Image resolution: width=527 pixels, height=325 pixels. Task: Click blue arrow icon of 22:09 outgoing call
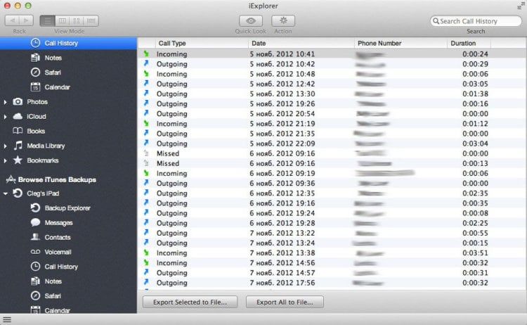pyautogui.click(x=146, y=143)
